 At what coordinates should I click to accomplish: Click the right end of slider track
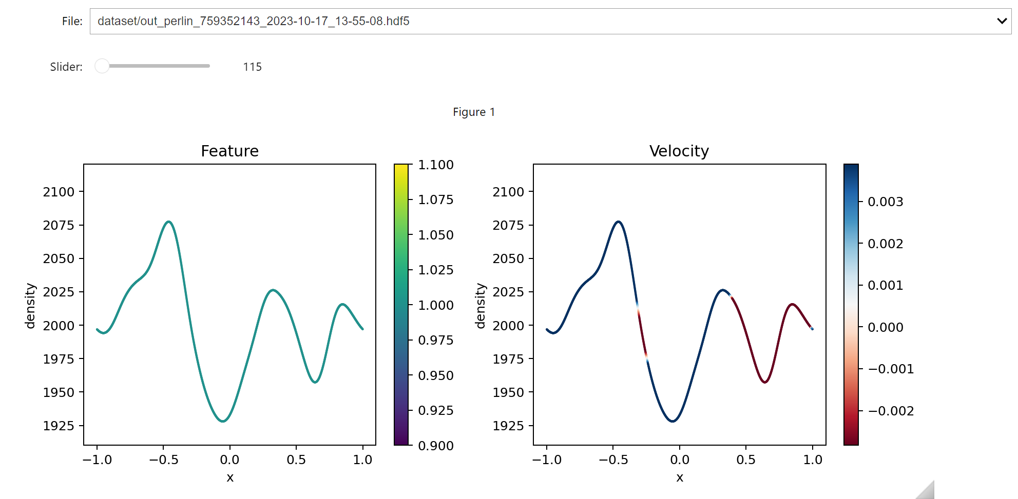(208, 66)
